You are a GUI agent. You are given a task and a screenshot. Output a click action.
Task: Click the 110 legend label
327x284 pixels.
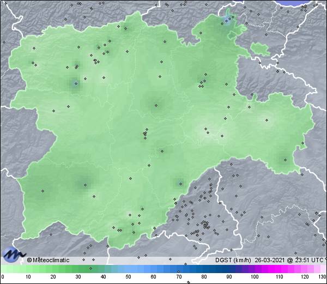tap(280, 277)
